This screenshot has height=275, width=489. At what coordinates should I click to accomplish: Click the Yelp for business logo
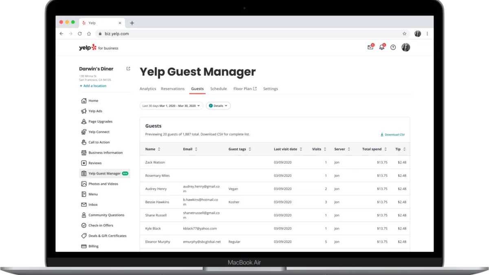tap(99, 48)
